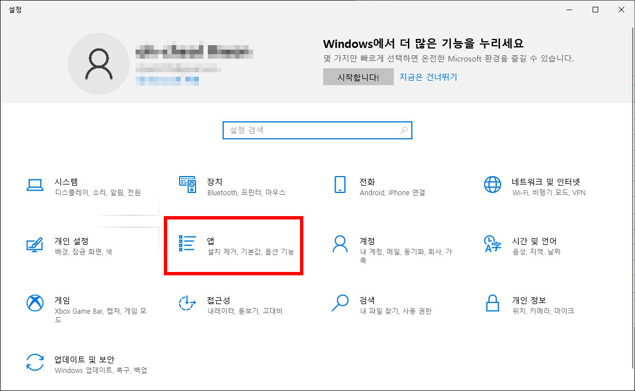The width and height of the screenshot is (635, 391).
Task: Open the 계정 category title
Action: (367, 241)
